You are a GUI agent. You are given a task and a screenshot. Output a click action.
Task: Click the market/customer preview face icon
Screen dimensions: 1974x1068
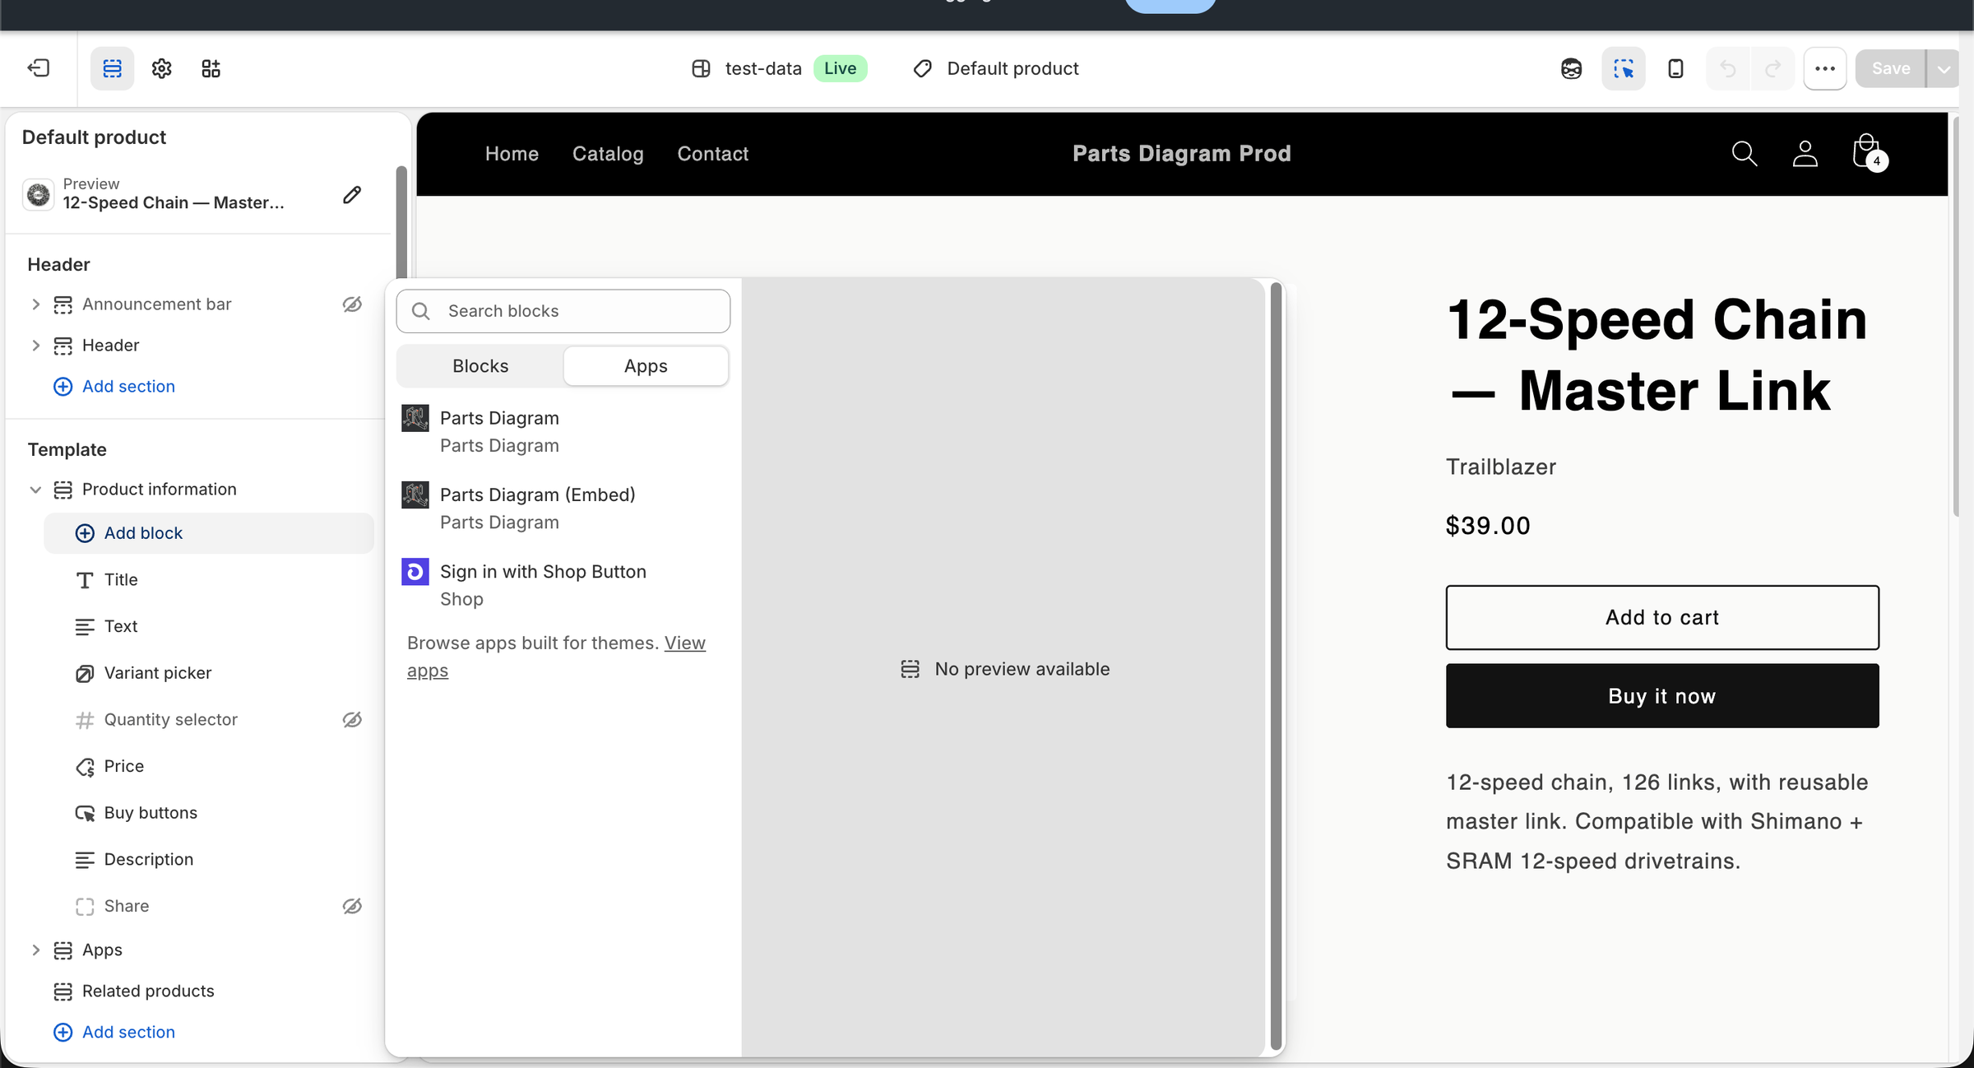coord(1571,68)
